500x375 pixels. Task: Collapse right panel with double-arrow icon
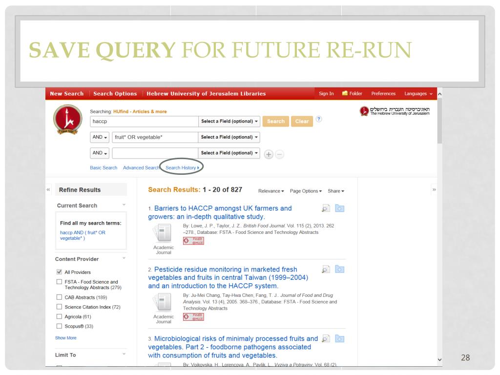pos(434,189)
